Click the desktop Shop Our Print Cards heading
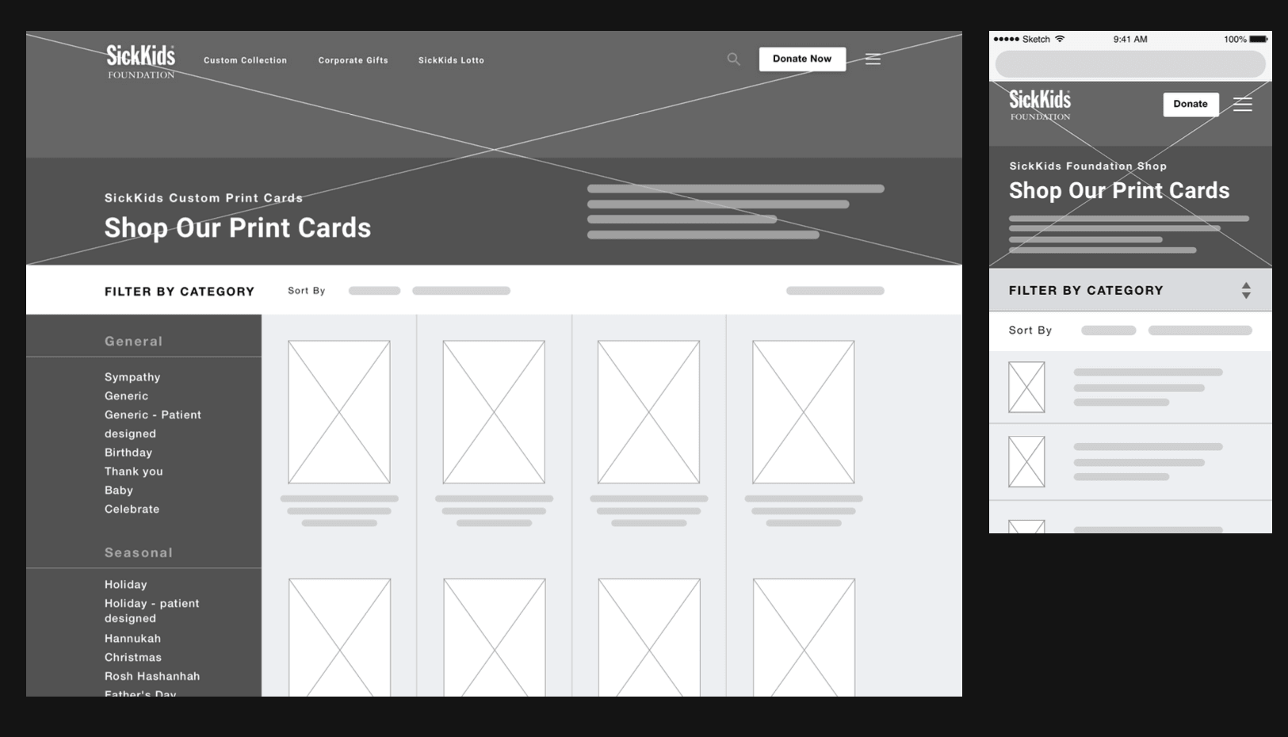Image resolution: width=1288 pixels, height=737 pixels. click(x=238, y=228)
